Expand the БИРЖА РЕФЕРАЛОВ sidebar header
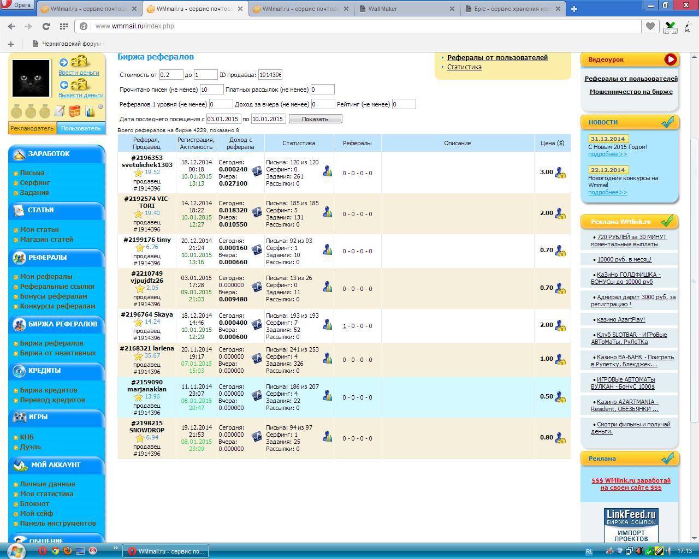This screenshot has height=559, width=699. coord(62,324)
